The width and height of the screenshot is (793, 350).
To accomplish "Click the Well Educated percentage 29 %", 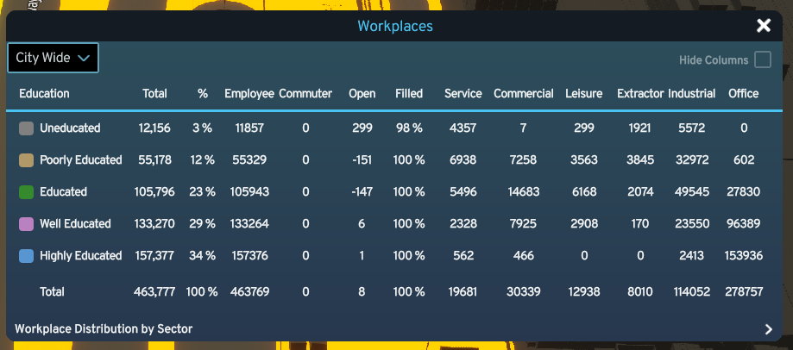I will tap(202, 224).
